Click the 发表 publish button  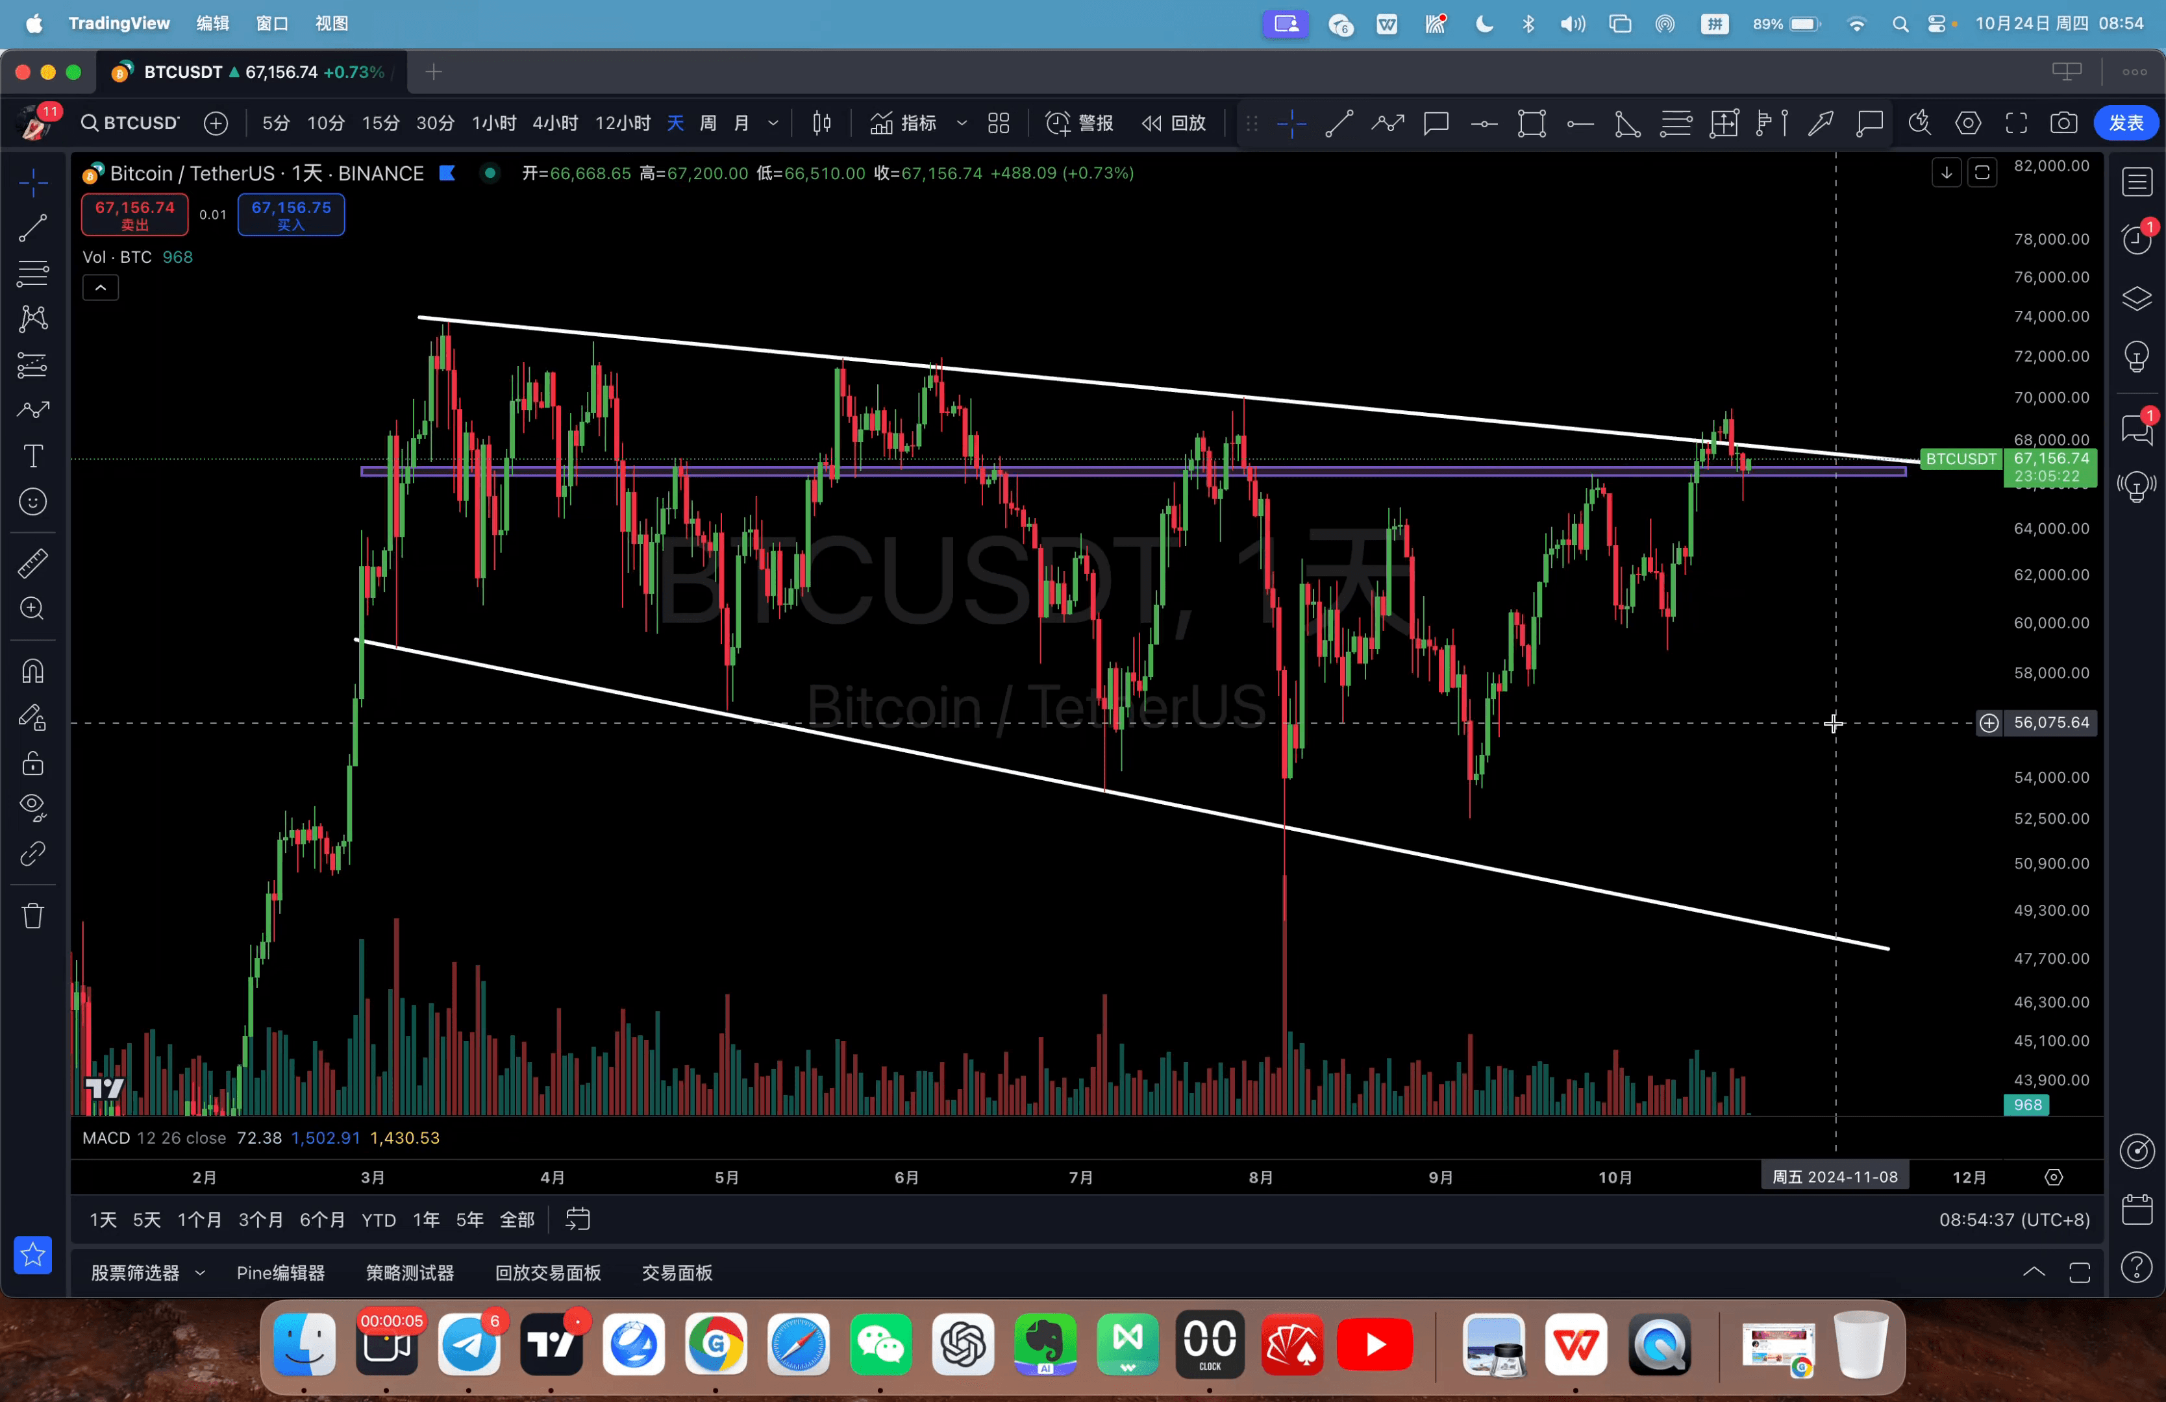[x=2126, y=123]
